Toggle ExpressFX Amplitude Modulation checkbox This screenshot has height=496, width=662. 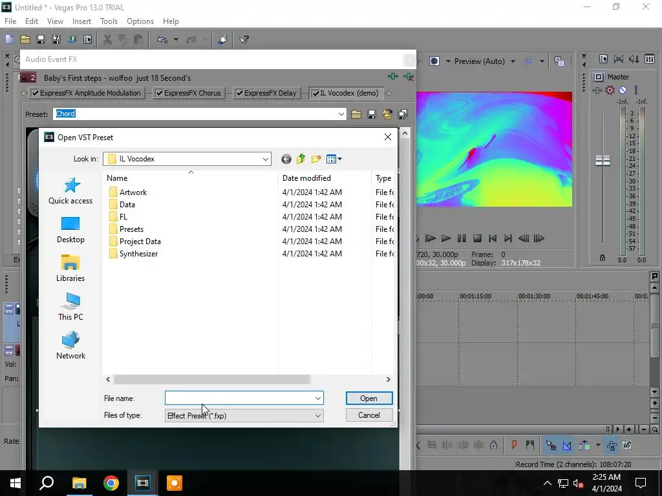click(36, 93)
